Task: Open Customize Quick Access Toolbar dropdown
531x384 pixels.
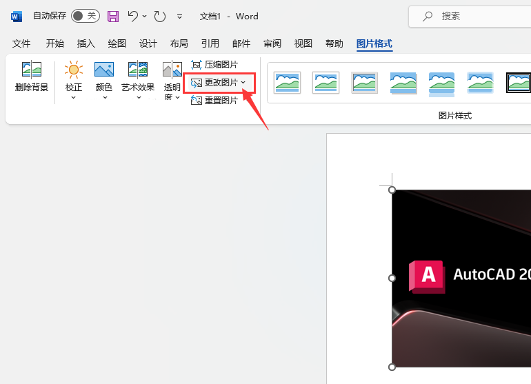Action: (x=180, y=17)
